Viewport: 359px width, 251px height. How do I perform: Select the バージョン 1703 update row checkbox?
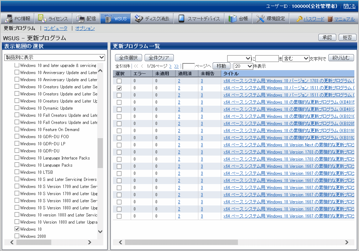pyautogui.click(x=119, y=81)
